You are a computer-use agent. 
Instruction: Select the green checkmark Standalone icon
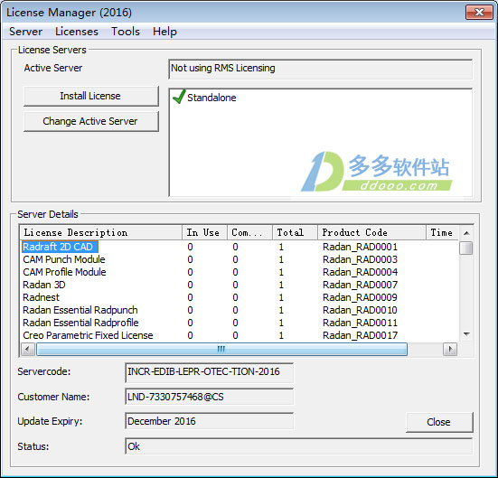(x=179, y=97)
